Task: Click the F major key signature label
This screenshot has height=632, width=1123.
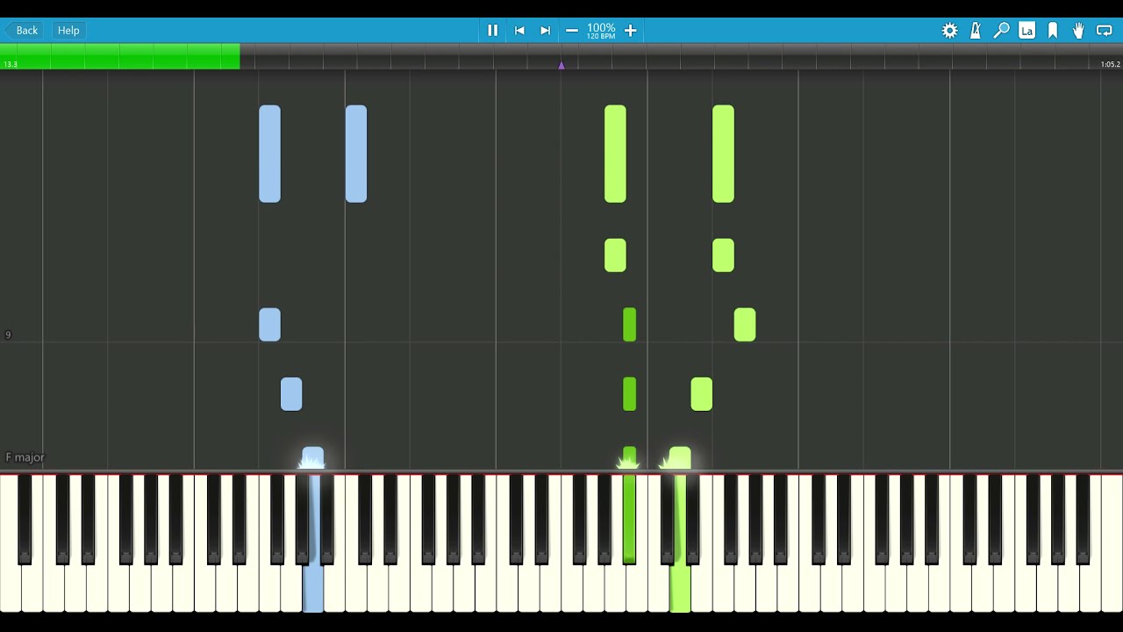Action: (x=25, y=457)
